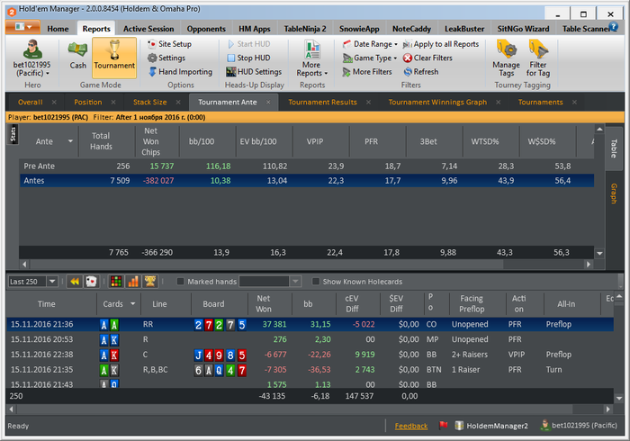Click the help question mark icon
630x441 pixels.
pos(613,26)
